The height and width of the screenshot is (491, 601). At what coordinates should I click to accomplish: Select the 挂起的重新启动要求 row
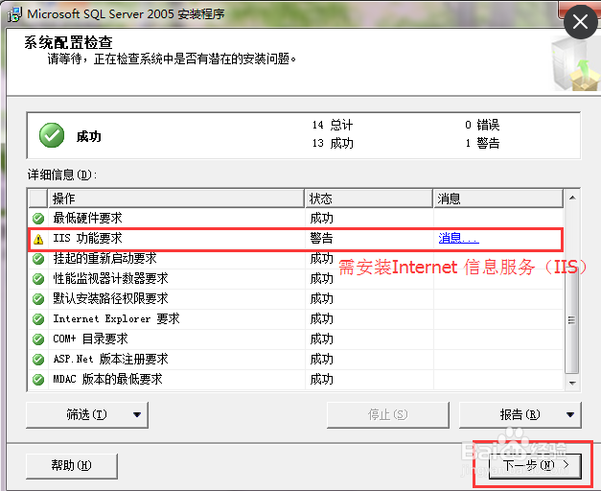point(296,259)
